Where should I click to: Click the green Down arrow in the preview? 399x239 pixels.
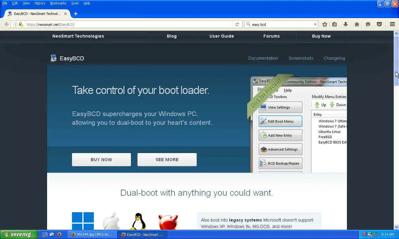point(332,105)
